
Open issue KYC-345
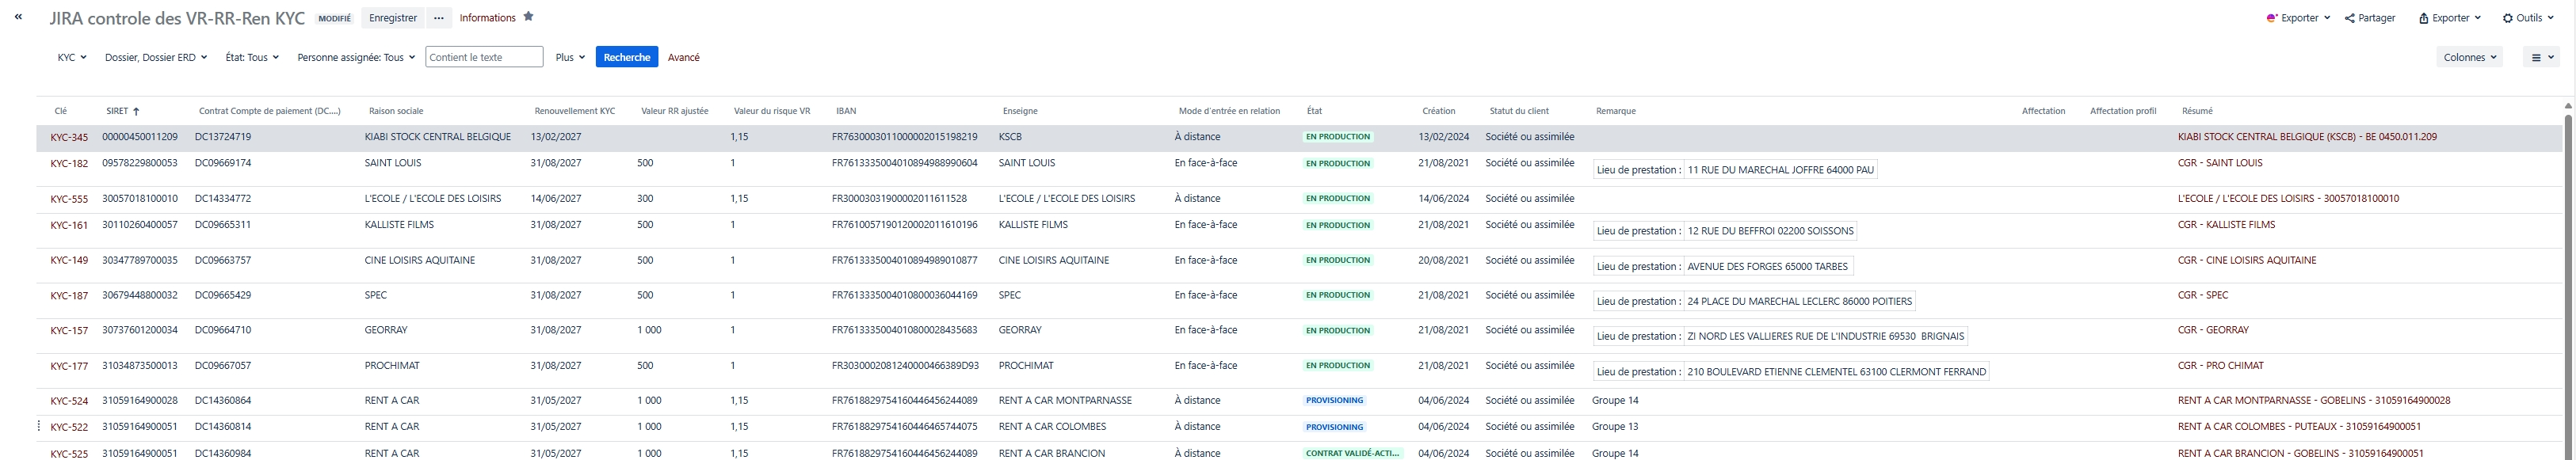click(69, 138)
